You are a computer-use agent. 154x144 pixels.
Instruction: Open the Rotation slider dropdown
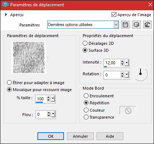coord(127,75)
